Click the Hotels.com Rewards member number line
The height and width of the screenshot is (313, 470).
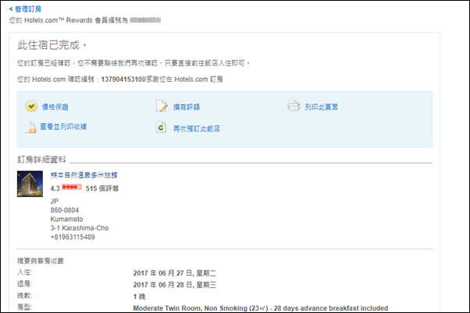85,20
